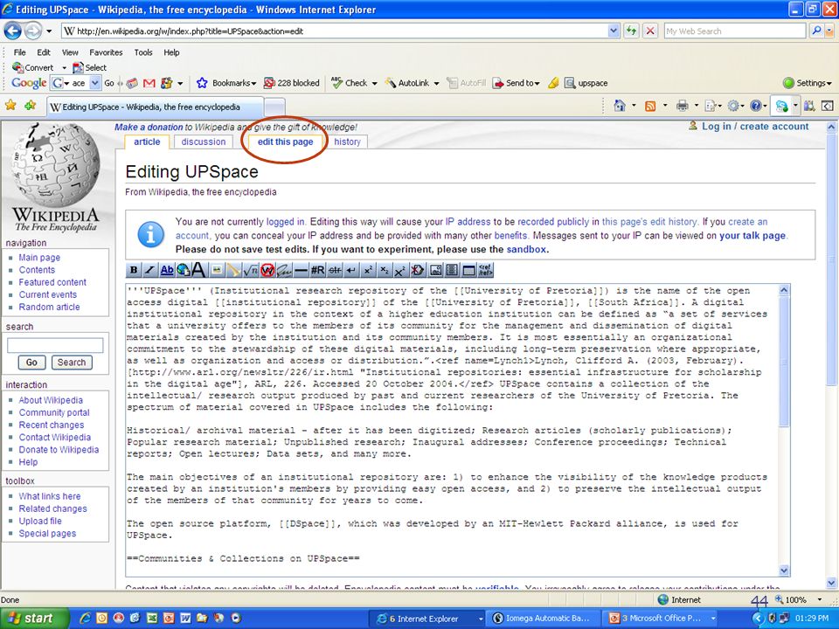The image size is (839, 629).
Task: Click the Wikipedia globe logo
Action: point(55,165)
